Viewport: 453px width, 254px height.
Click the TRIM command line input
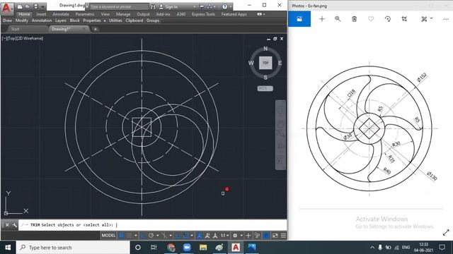[153, 225]
